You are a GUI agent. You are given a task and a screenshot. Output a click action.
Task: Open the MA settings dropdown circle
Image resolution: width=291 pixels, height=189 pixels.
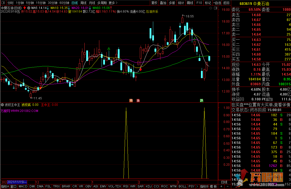tap(29, 8)
